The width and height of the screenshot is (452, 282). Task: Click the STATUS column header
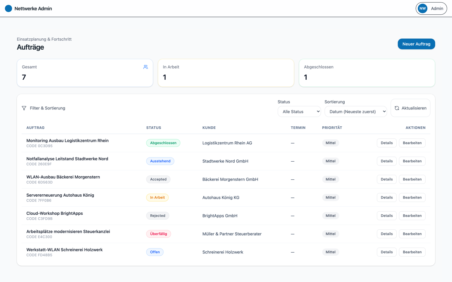(x=154, y=128)
